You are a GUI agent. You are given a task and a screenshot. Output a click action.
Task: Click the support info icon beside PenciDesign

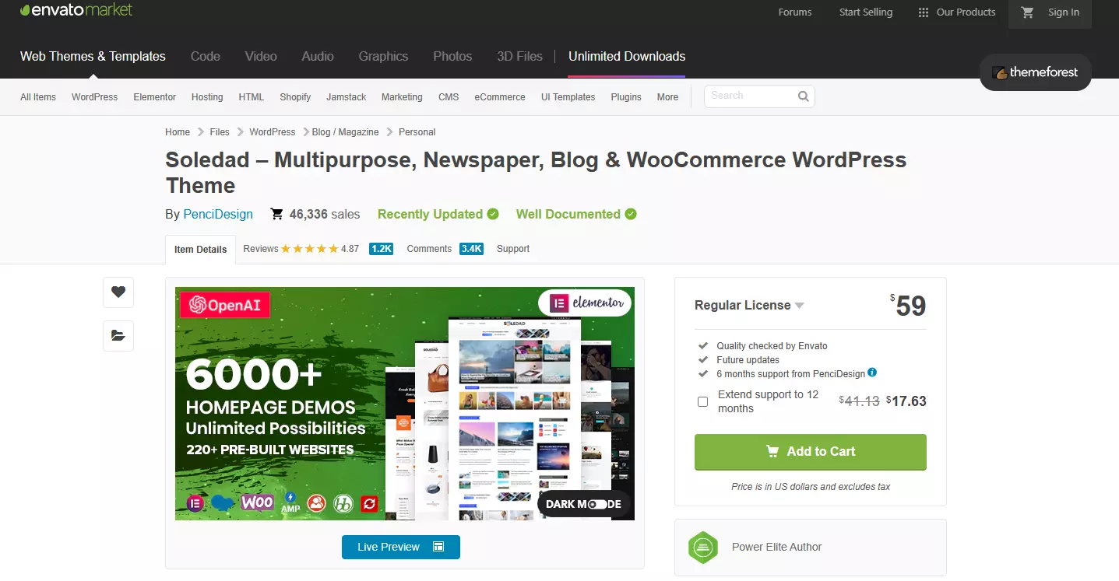click(x=872, y=373)
